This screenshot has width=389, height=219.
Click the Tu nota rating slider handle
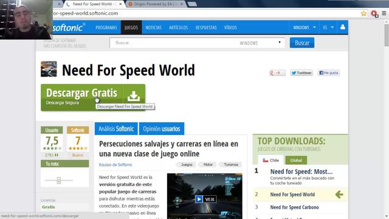(59, 180)
